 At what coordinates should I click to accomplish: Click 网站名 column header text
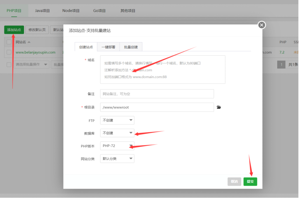click(x=21, y=42)
